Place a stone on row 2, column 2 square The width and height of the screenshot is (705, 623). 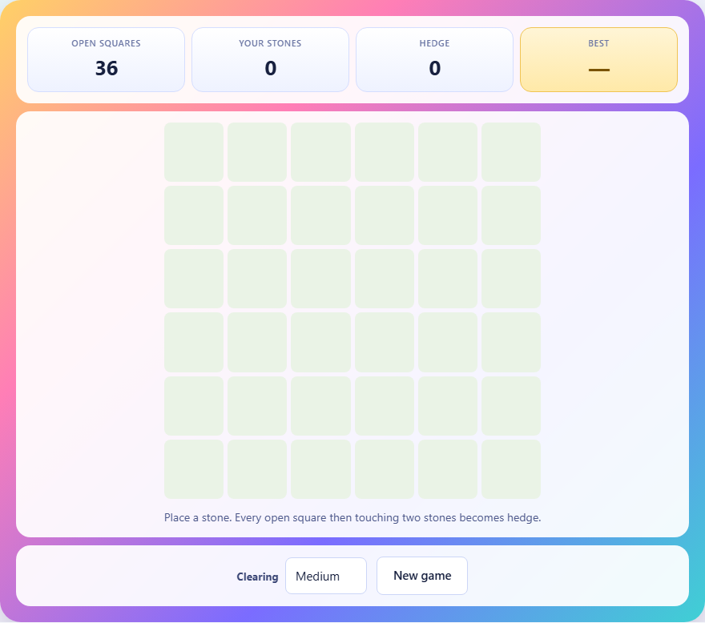point(257,215)
